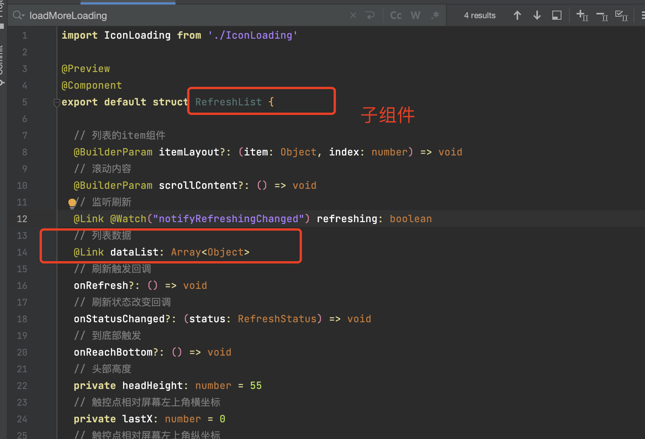This screenshot has height=439, width=645.
Task: Clear the search text with the X icon
Action: click(x=353, y=15)
